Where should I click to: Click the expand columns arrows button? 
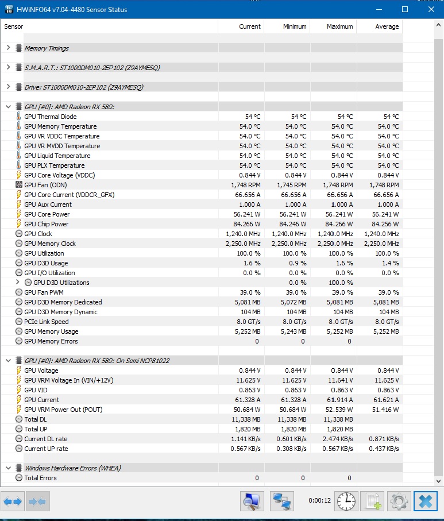[13, 501]
